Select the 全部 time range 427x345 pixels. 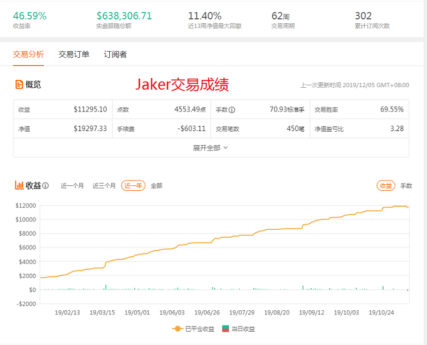click(x=157, y=186)
